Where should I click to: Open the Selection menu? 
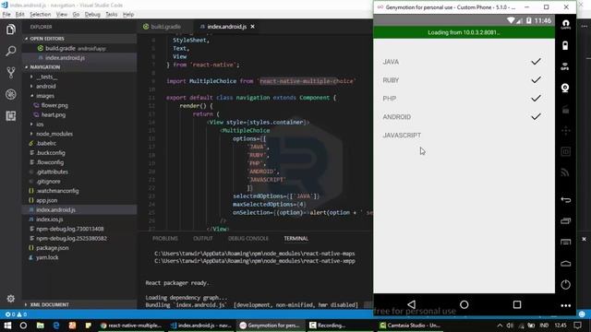click(41, 15)
